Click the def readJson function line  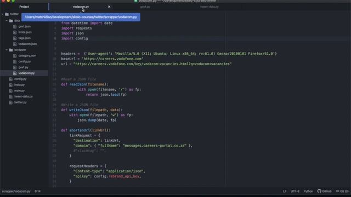(x=84, y=84)
